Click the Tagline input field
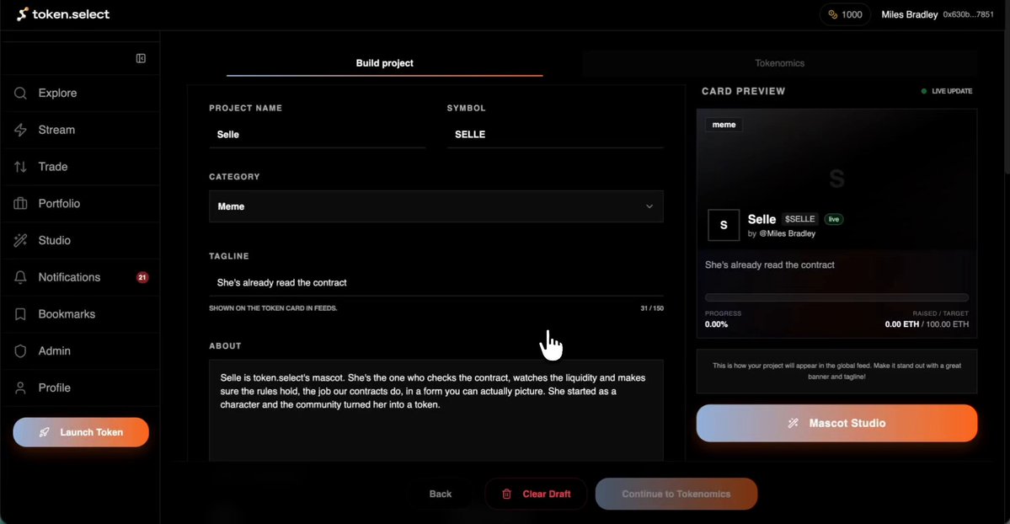1010x524 pixels. [436, 283]
